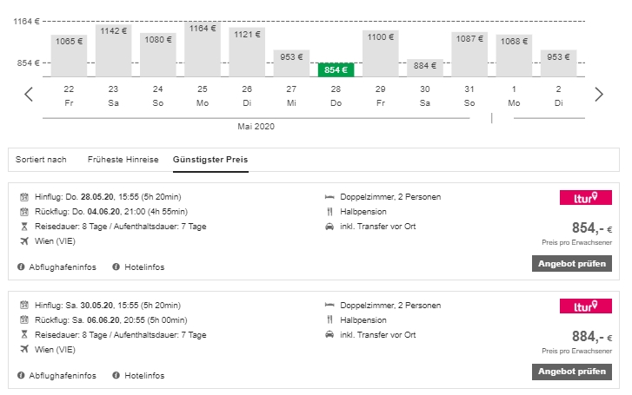632x395 pixels.
Task: Select the Günstigster Preis sorting tab
Action: click(x=210, y=160)
